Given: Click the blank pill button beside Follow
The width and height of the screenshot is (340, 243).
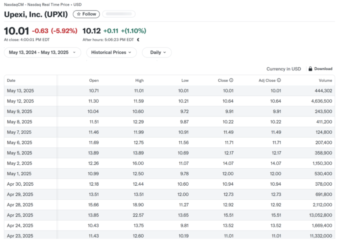Looking at the screenshot, I should coord(119,14).
